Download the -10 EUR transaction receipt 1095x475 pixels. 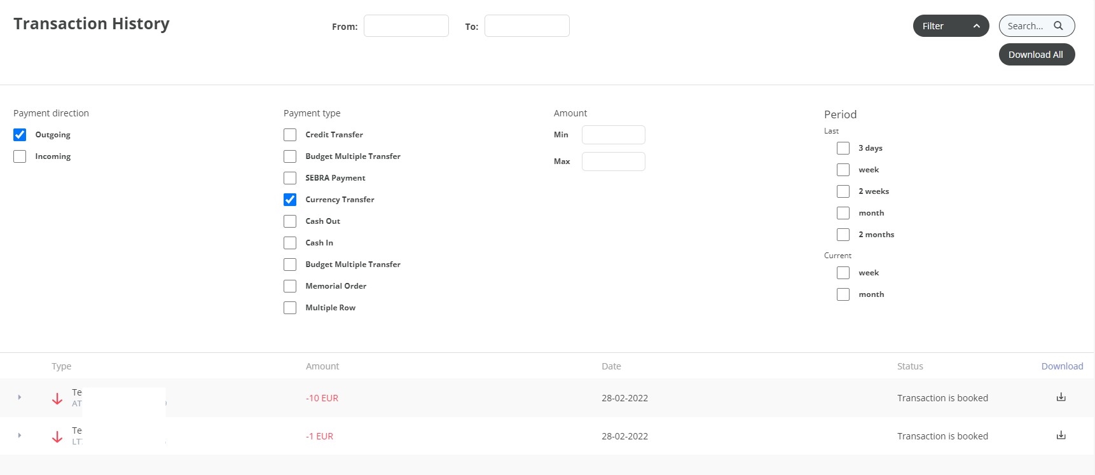[x=1061, y=397]
